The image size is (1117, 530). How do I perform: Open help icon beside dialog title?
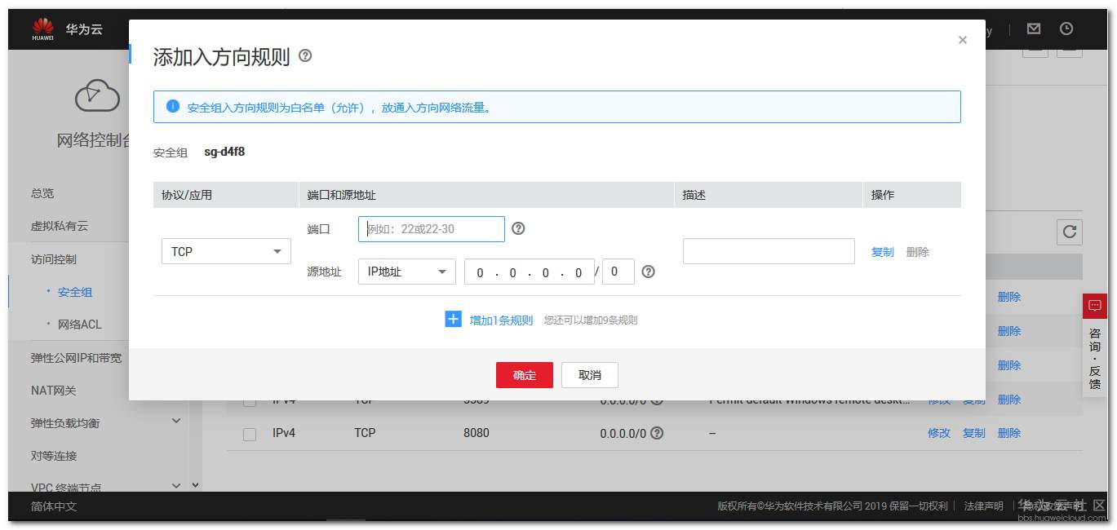pyautogui.click(x=305, y=56)
